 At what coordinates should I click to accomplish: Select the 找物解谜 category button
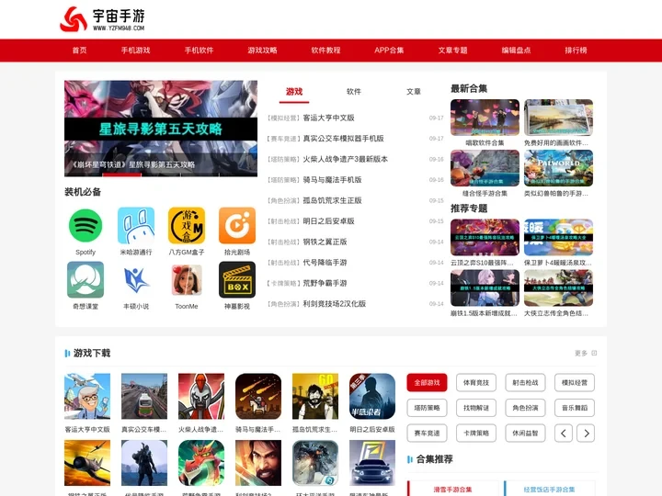coord(476,408)
